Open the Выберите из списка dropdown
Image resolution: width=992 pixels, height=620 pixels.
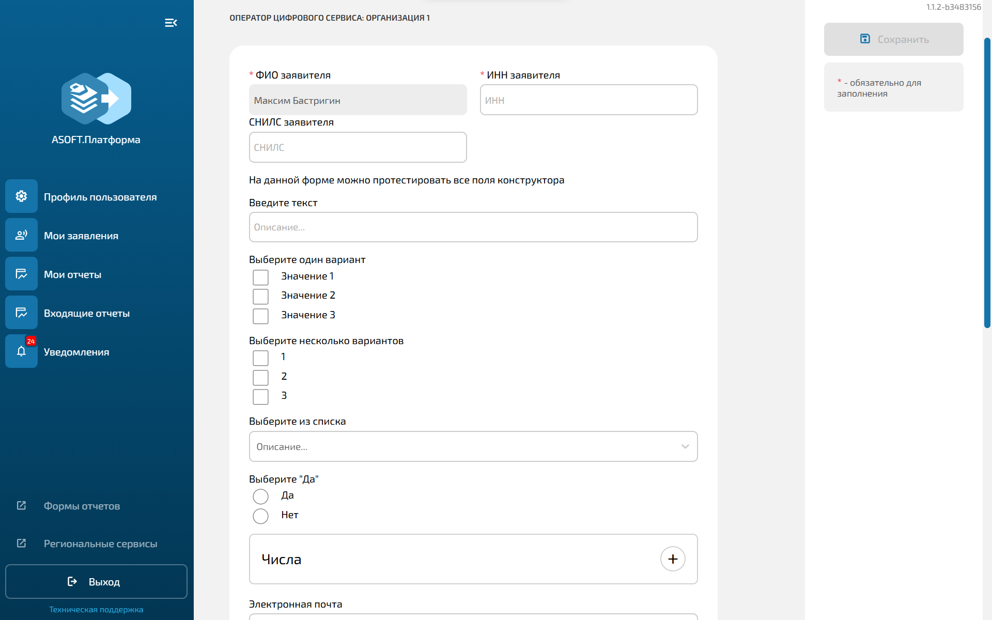coord(473,446)
